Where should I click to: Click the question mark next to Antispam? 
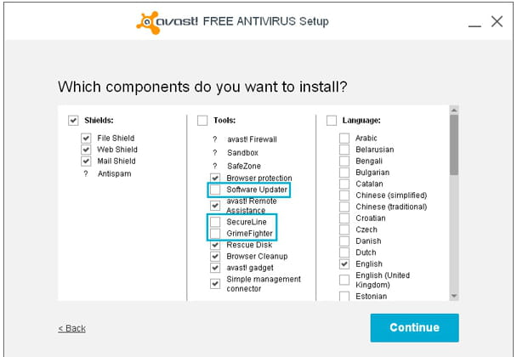[86, 173]
